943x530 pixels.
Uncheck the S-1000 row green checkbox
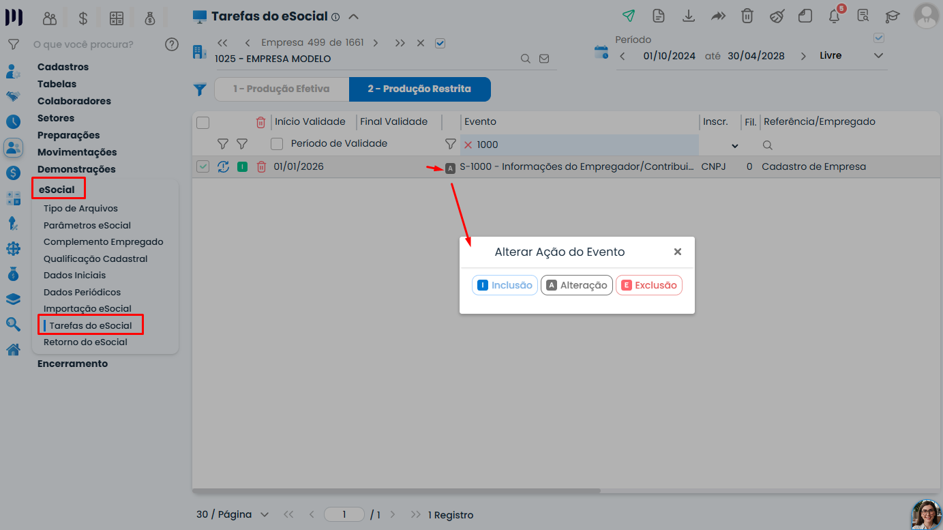click(203, 166)
